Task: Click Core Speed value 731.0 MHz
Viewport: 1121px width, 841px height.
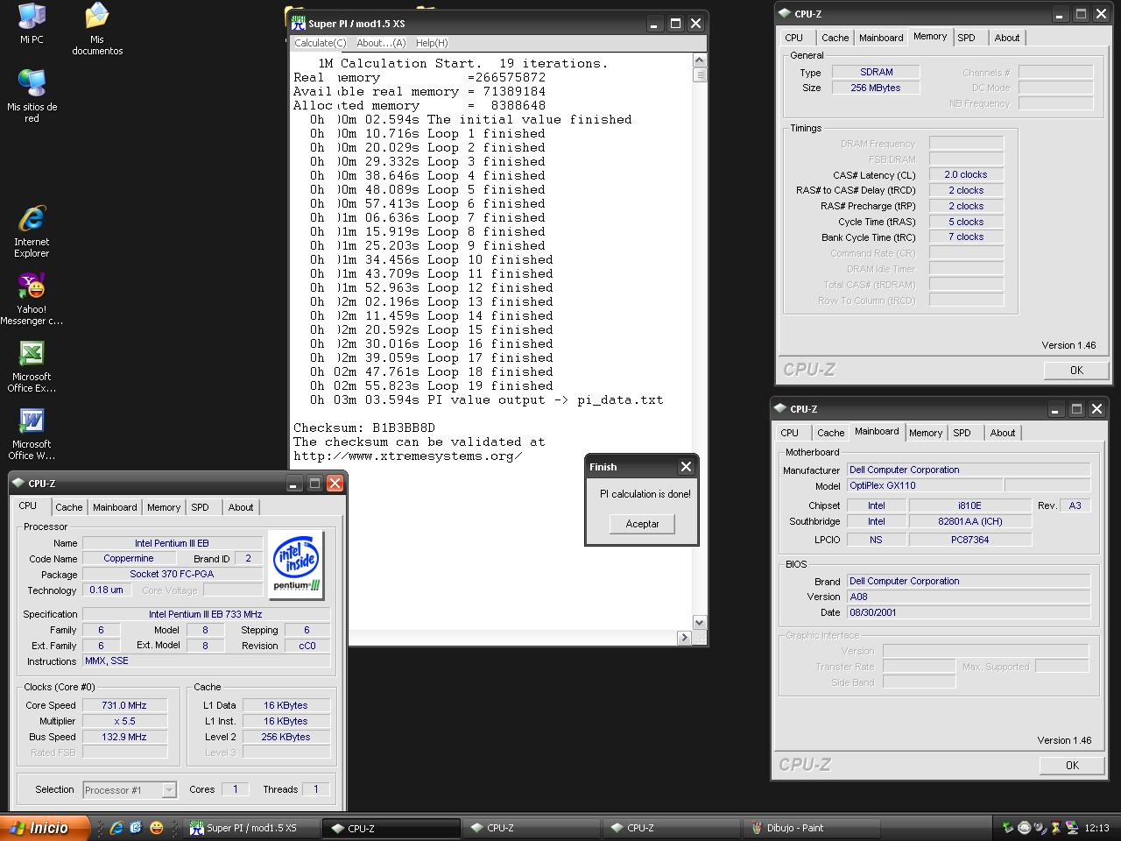Action: tap(124, 705)
